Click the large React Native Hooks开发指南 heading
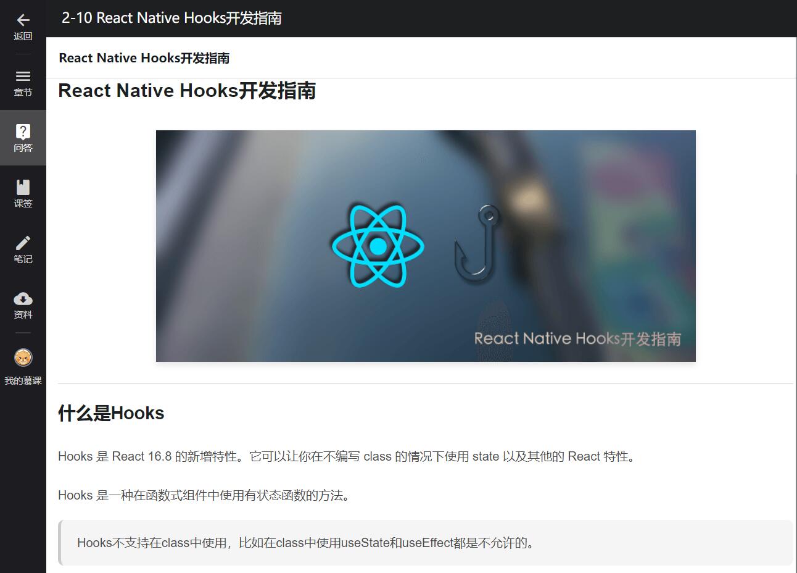This screenshot has width=797, height=573. 187,91
